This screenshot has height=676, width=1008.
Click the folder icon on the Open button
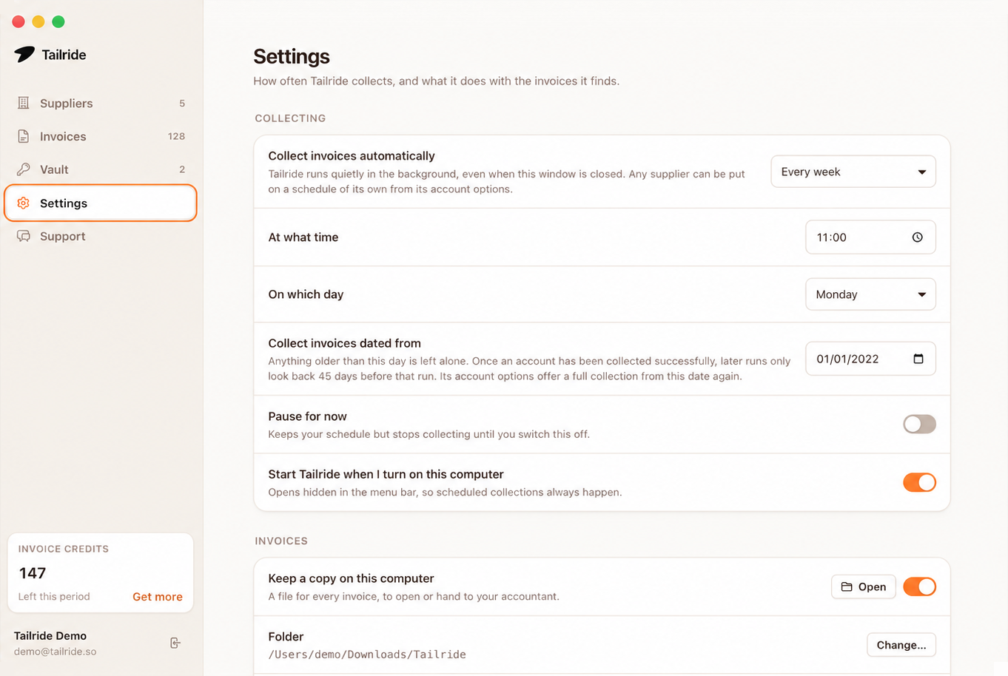tap(847, 587)
